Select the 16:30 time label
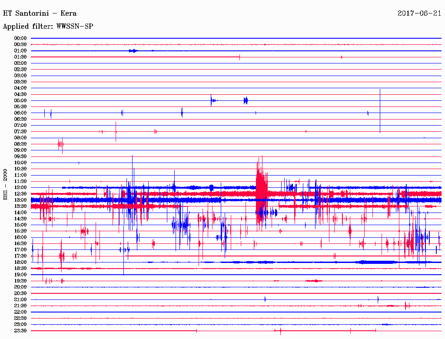The width and height of the screenshot is (445, 339). point(20,244)
